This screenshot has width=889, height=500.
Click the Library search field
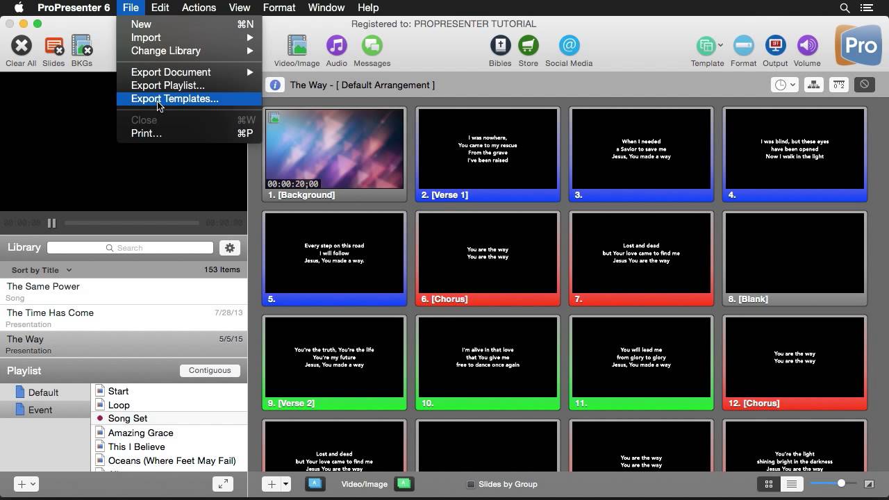pos(131,248)
